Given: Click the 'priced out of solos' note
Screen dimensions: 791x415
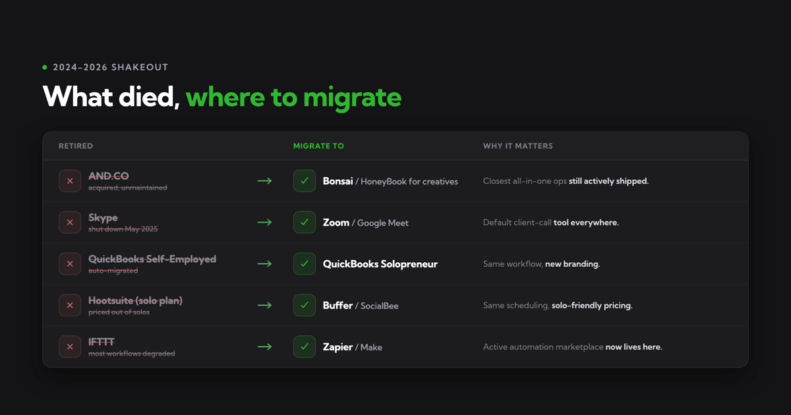Looking at the screenshot, I should tap(119, 312).
